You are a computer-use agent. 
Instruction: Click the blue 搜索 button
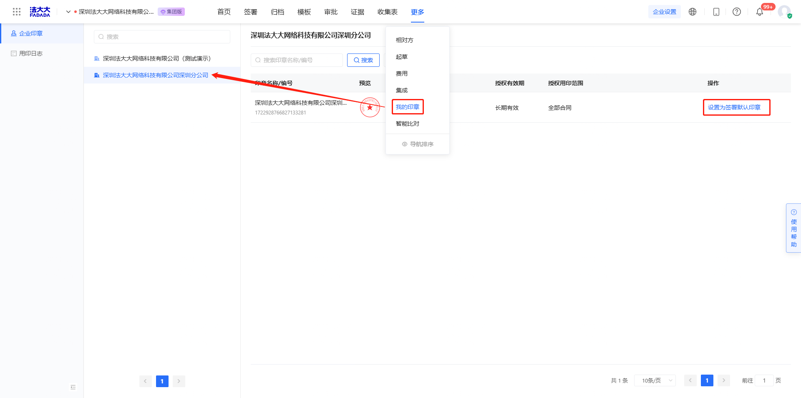[x=363, y=60]
